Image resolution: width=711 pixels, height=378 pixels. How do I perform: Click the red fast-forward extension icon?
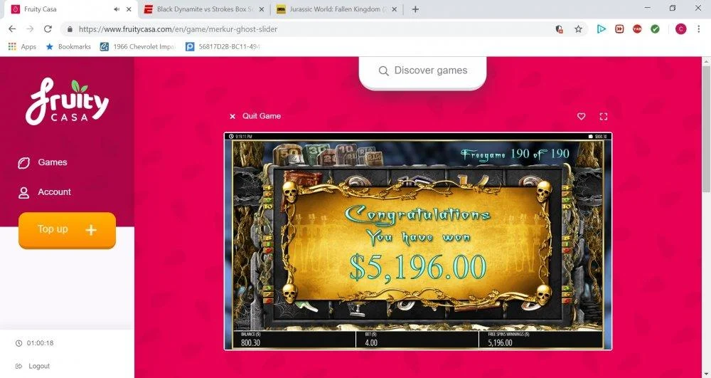(619, 29)
